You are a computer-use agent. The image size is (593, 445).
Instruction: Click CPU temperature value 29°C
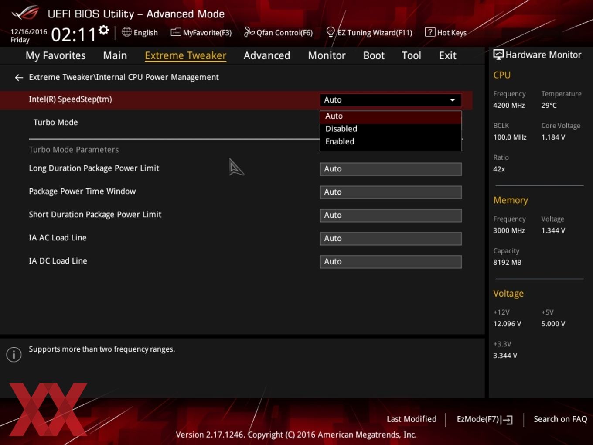(549, 106)
